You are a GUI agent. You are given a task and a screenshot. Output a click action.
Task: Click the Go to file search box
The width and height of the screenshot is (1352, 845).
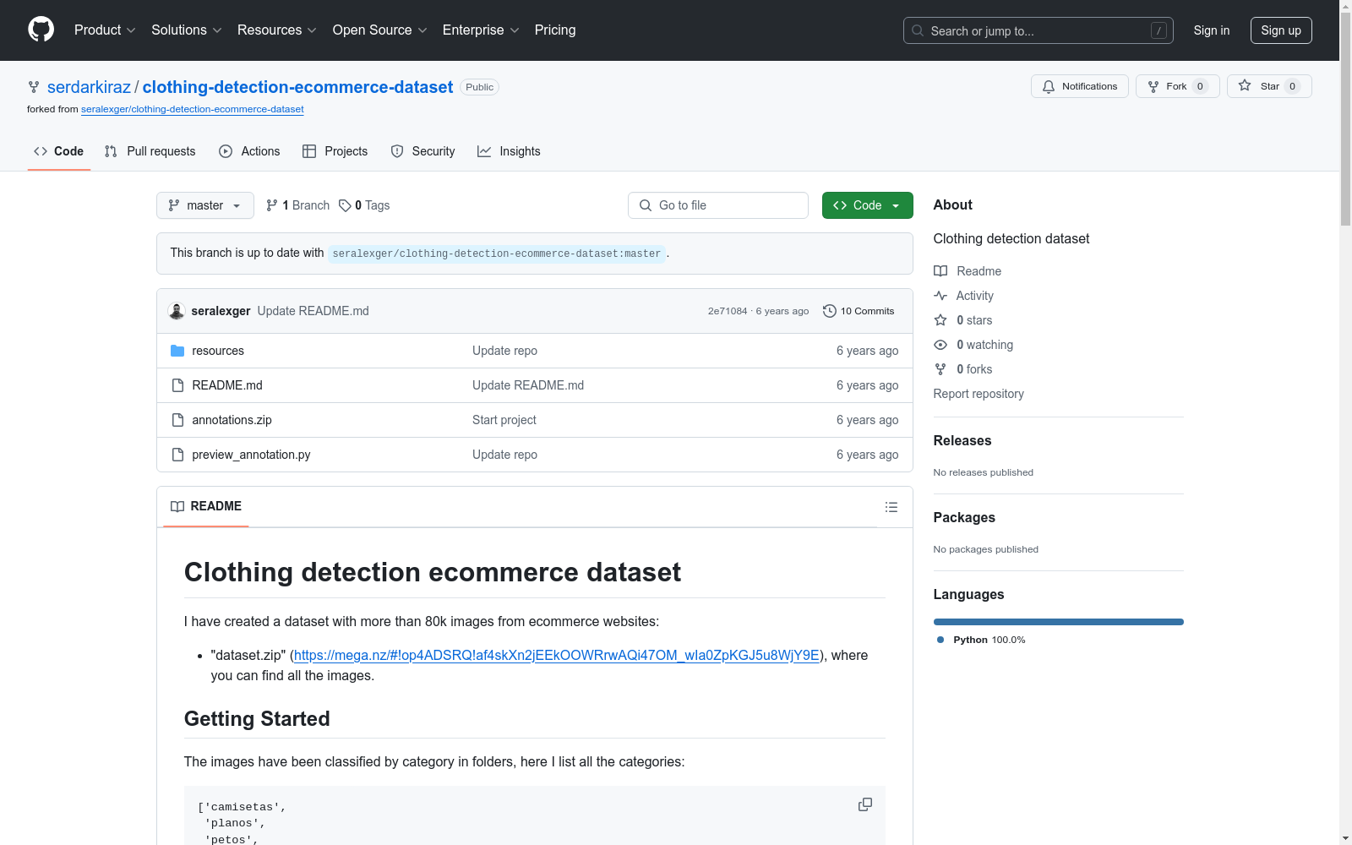pos(718,205)
